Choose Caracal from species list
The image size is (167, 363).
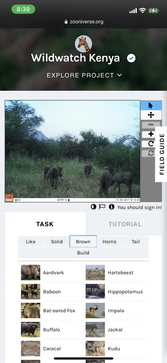pyautogui.click(x=50, y=349)
